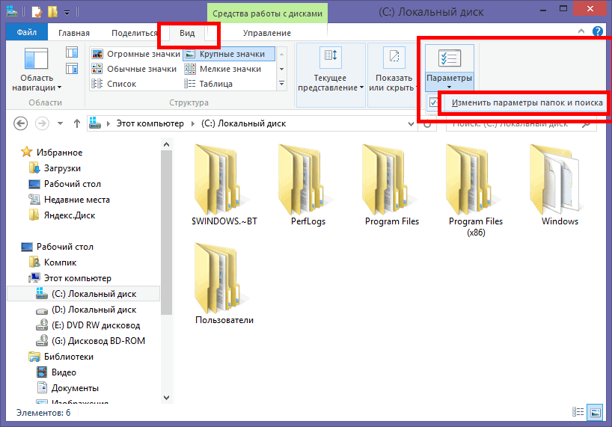Select the Windows folder

click(560, 185)
